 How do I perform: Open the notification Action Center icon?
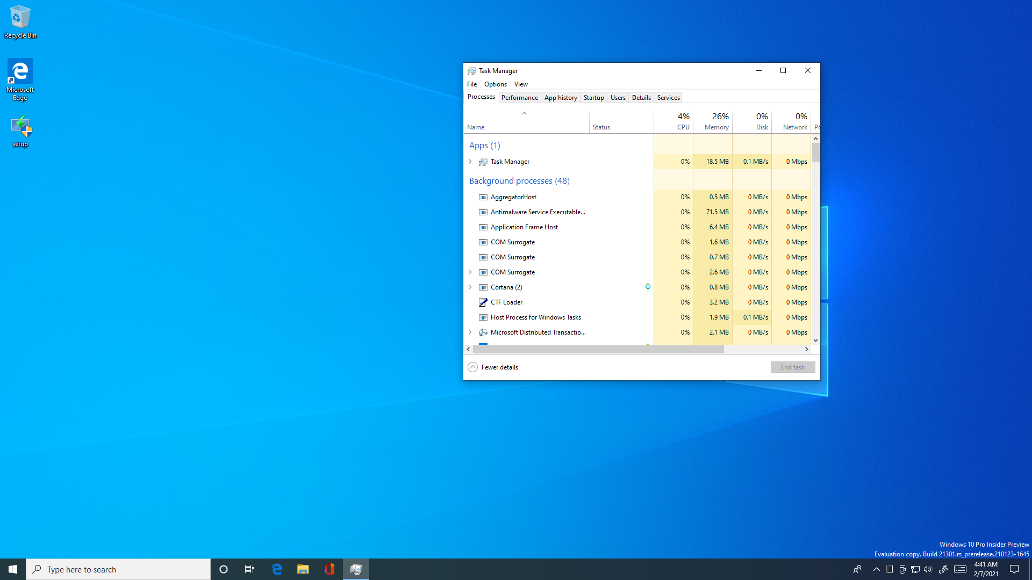pos(1014,569)
